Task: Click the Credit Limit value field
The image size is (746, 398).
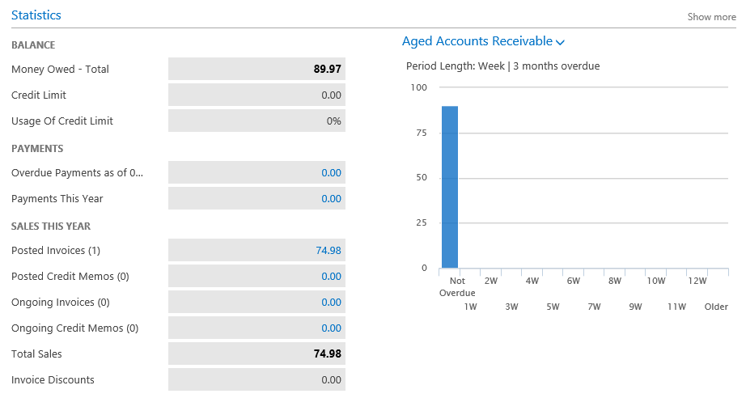Action: click(256, 95)
